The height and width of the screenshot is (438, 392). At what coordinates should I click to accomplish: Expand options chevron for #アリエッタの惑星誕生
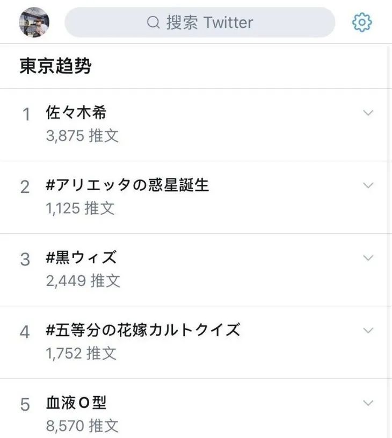click(368, 185)
